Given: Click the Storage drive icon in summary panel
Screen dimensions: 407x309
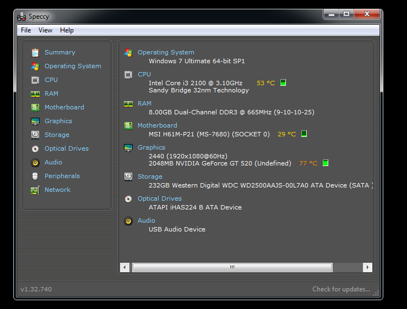Looking at the screenshot, I should click(x=128, y=177).
